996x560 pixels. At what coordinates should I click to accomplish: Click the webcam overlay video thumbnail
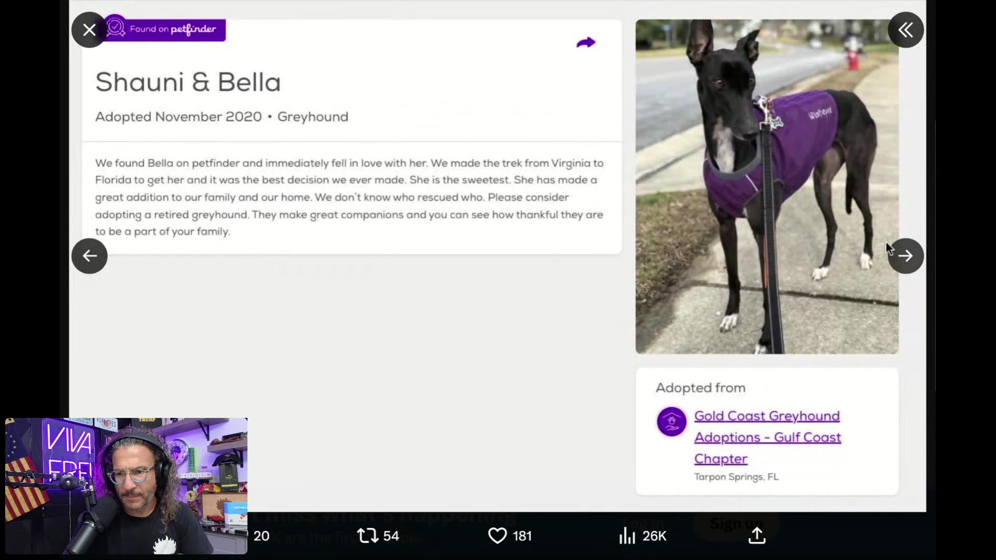click(126, 486)
